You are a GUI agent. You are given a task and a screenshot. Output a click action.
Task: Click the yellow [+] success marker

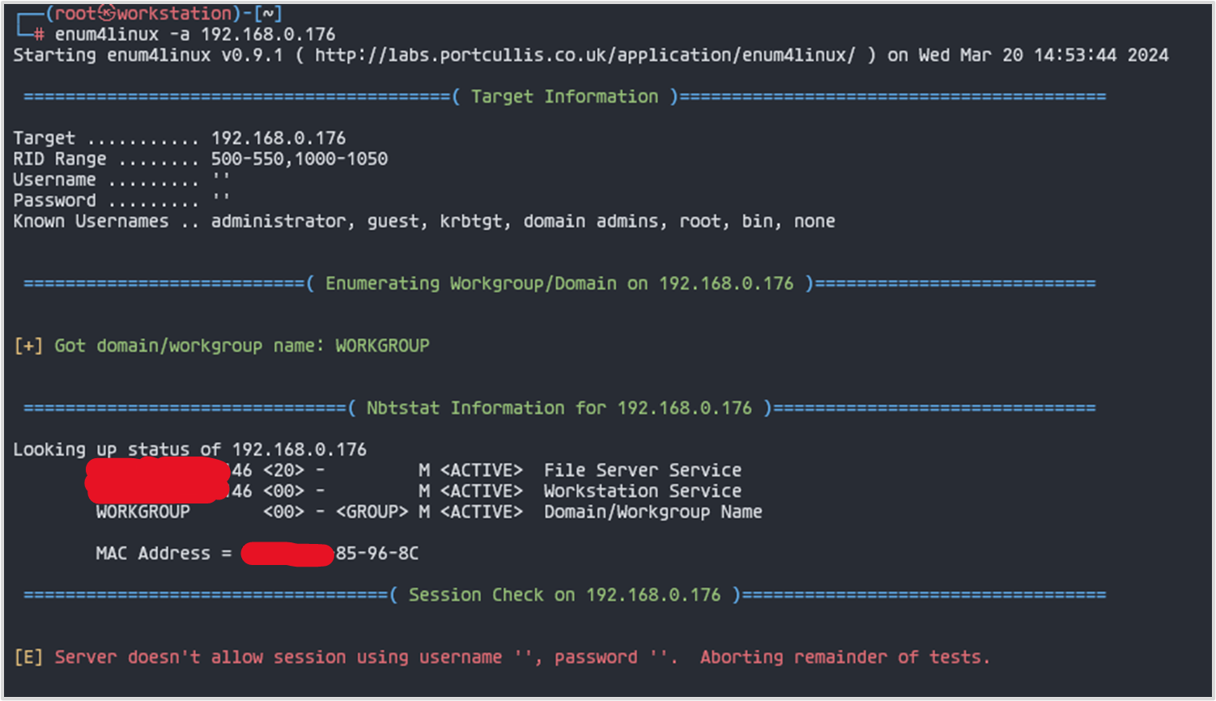pos(28,346)
